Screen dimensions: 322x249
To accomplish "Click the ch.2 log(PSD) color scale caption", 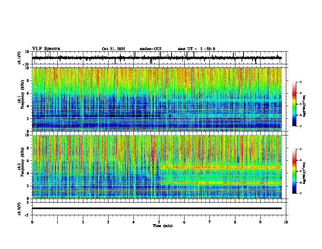I will click(305, 173).
